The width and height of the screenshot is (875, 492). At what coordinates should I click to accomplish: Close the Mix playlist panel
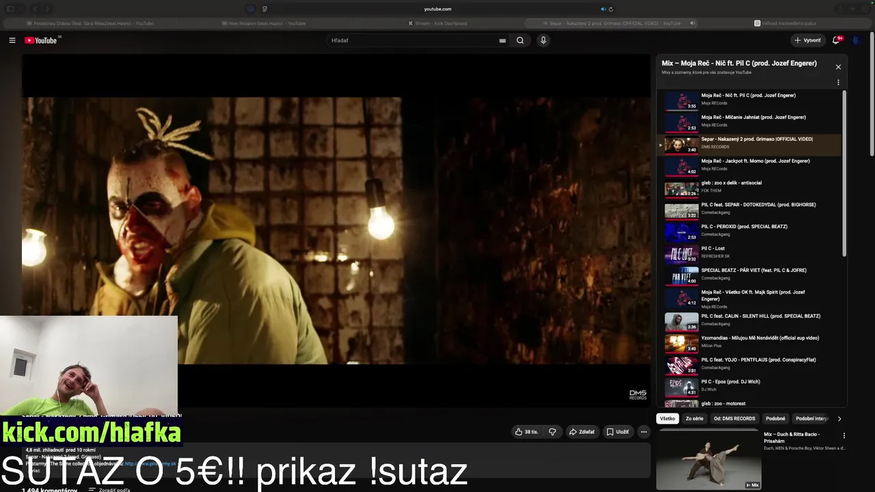(838, 67)
